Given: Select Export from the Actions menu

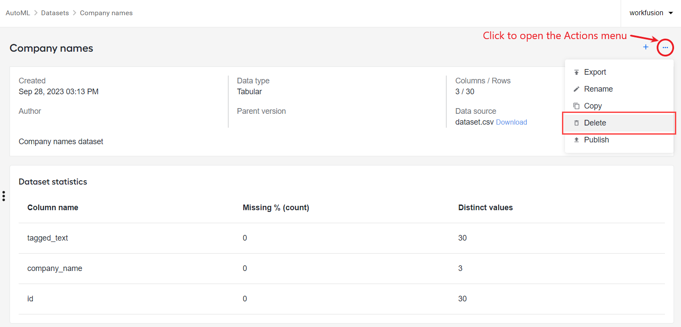Looking at the screenshot, I should pos(619,72).
